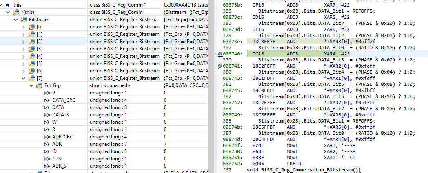The height and width of the screenshot is (173, 428).
Task: Click the operand 'XAR4, #22'
Action: coord(337,54)
